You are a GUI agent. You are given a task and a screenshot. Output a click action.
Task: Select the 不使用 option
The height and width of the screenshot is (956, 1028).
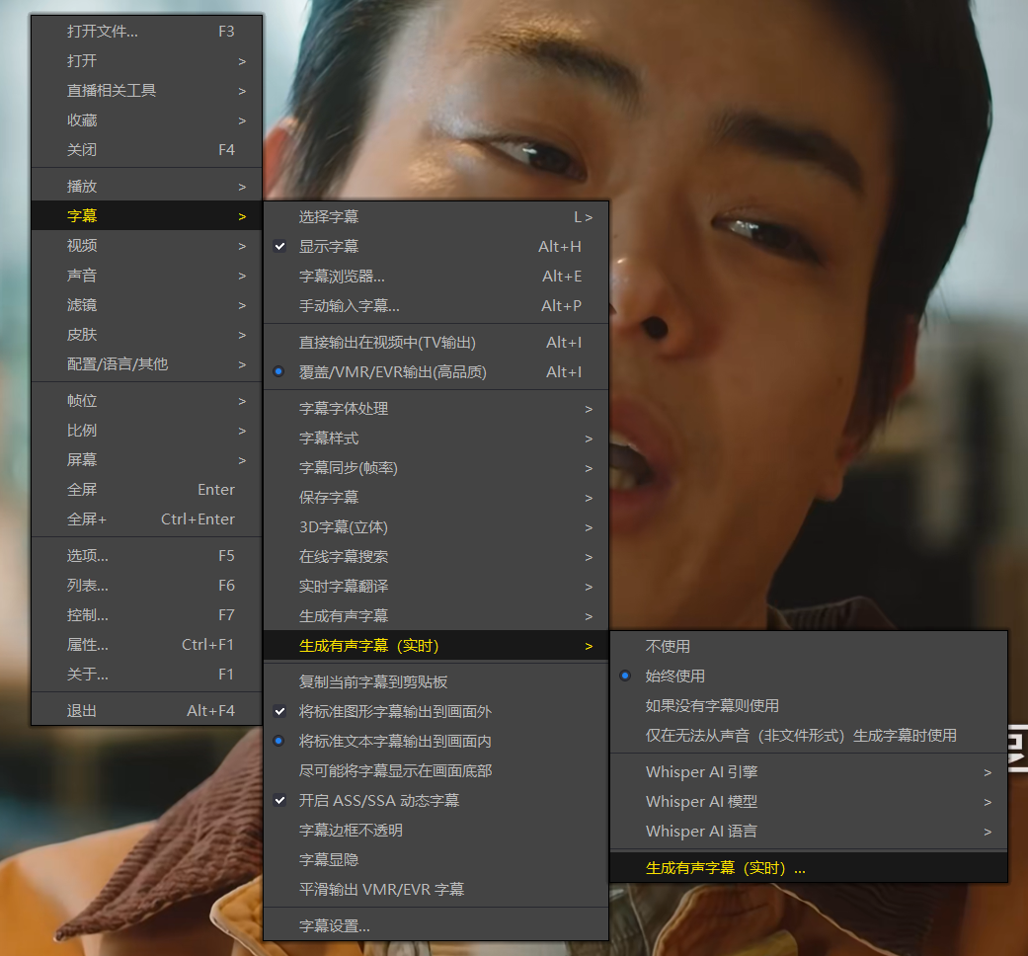(809, 647)
